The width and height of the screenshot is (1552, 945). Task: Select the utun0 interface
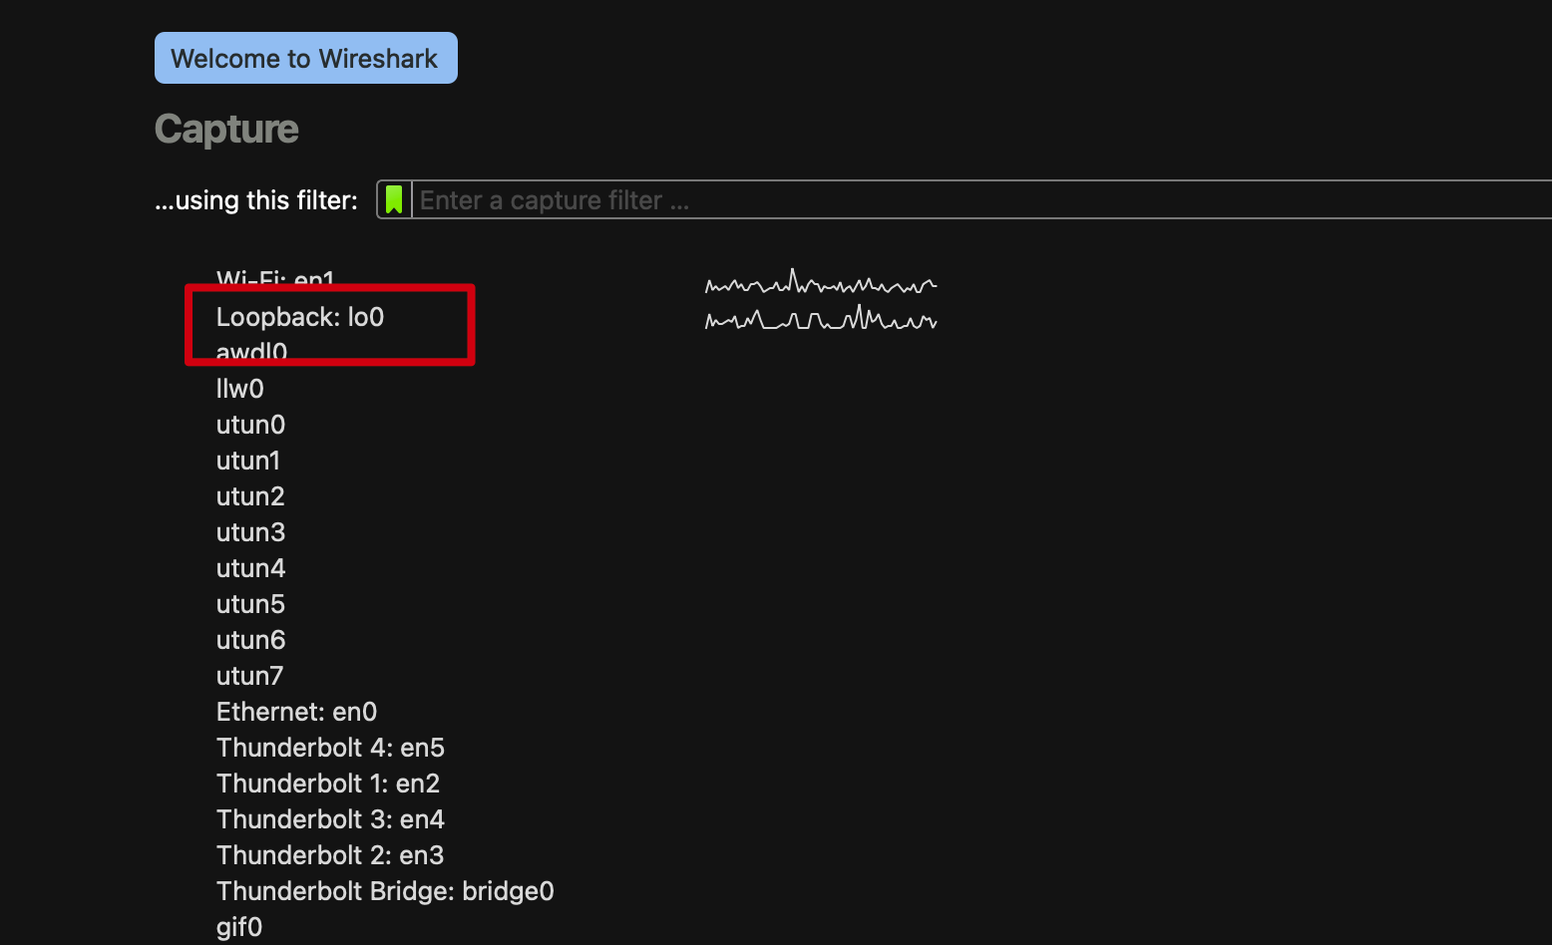point(250,425)
